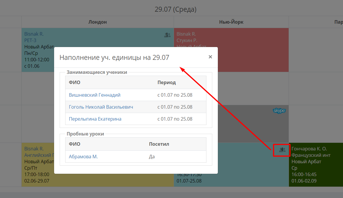Click Ср/Пт days in yellow lesson
This screenshot has height=198, width=343.
click(31, 168)
